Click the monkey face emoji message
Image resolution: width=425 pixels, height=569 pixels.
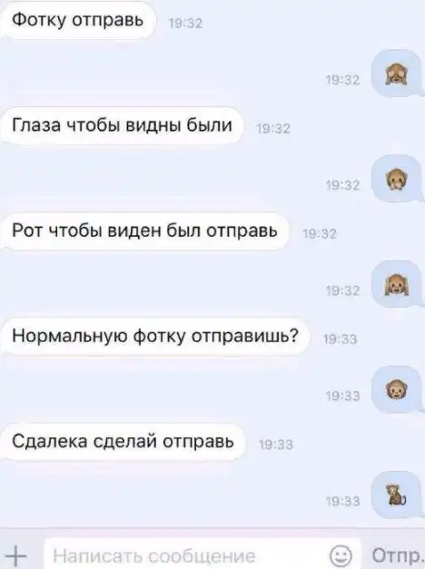tap(397, 389)
